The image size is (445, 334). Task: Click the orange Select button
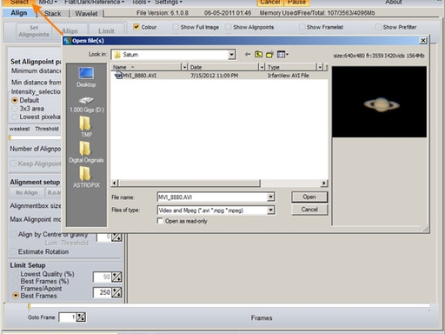click(19, 2)
